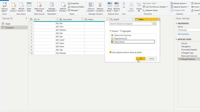The image size is (200, 112).
Task: Click Replace Values in Transform group
Action: pos(150,10)
